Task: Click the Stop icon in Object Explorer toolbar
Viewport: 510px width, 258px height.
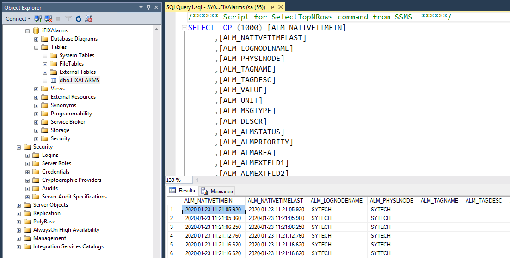Action: 58,19
